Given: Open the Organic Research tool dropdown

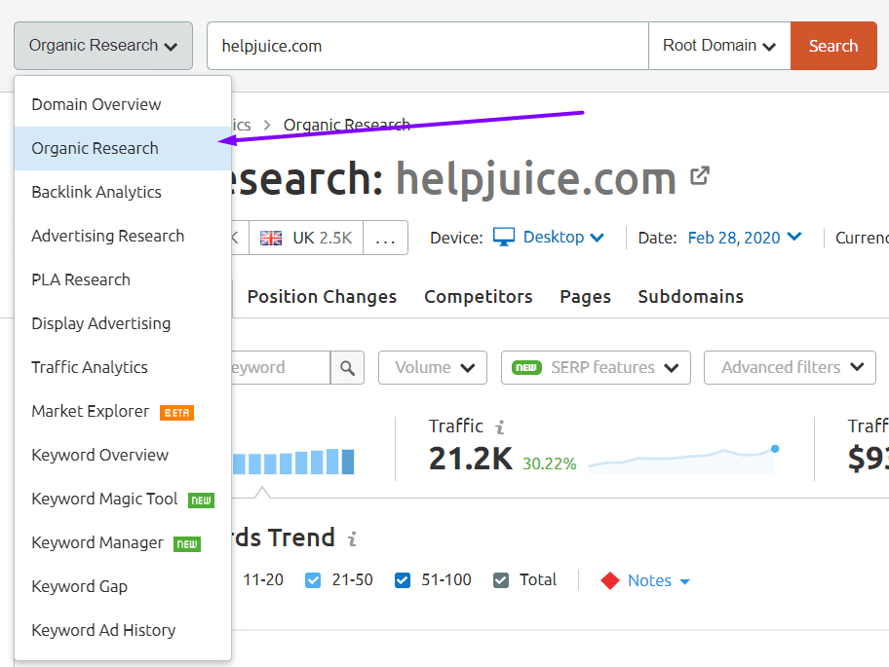Looking at the screenshot, I should click(x=103, y=46).
